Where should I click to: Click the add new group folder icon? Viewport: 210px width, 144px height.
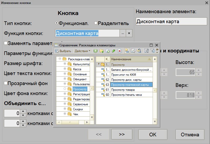tap(102, 51)
